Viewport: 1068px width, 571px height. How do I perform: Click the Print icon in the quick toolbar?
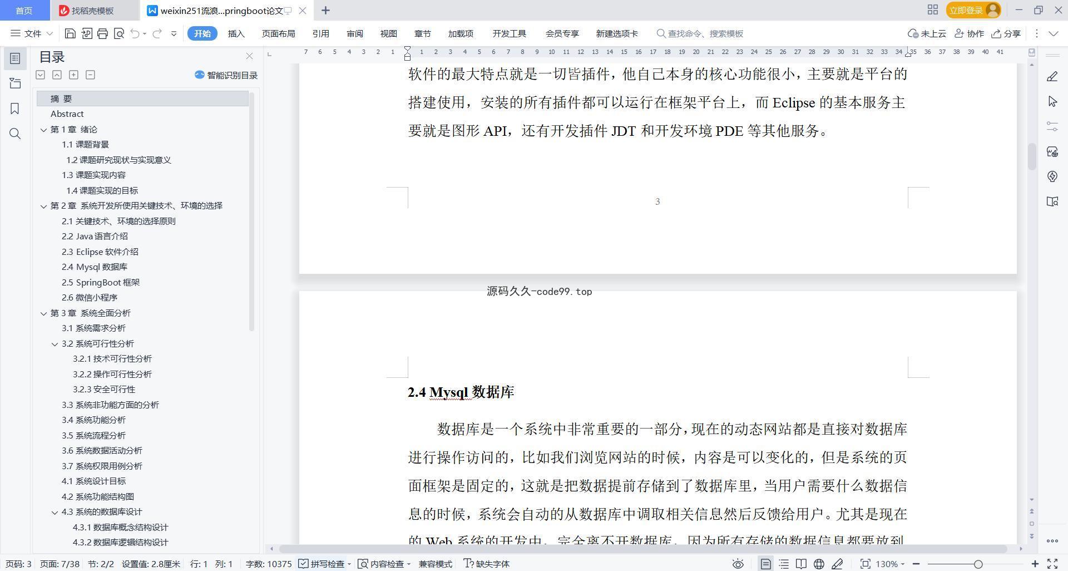[x=102, y=33]
